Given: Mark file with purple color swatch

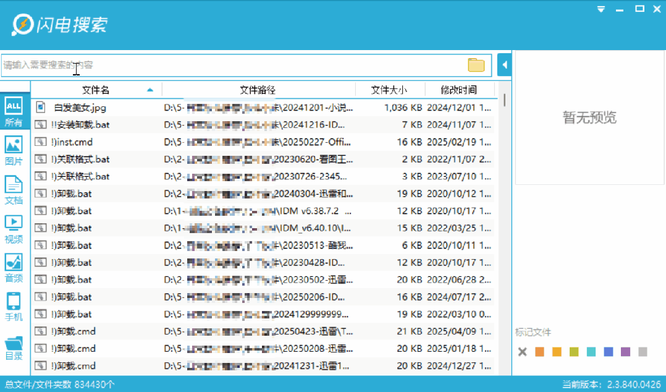Looking at the screenshot, I should 626,352.
